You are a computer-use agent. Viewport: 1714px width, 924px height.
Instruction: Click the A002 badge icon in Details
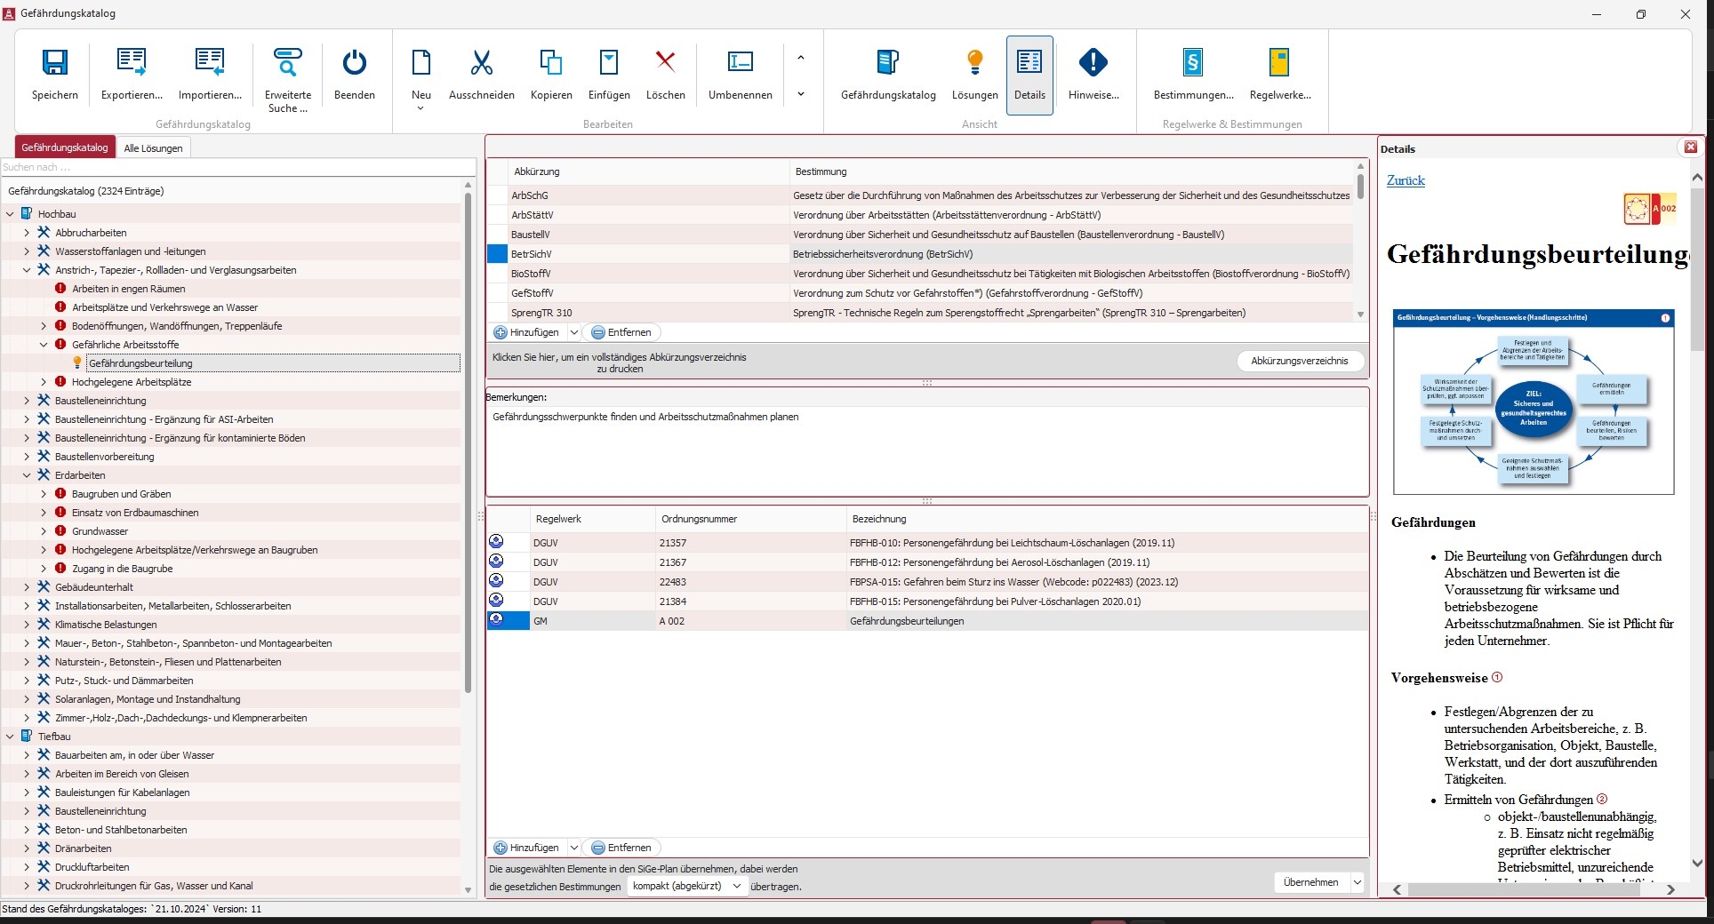pyautogui.click(x=1650, y=209)
